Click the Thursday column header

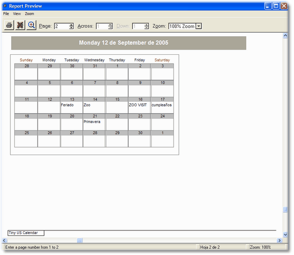(117, 60)
